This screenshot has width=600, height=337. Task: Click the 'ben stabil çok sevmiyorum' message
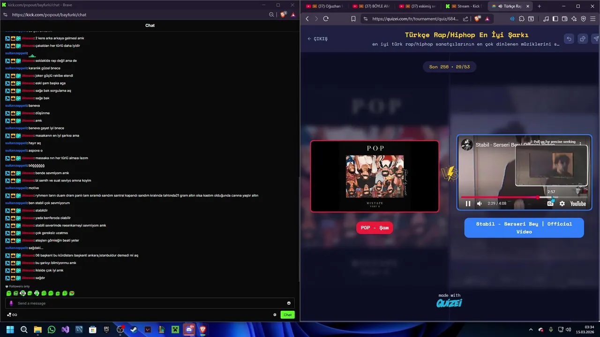click(x=49, y=203)
